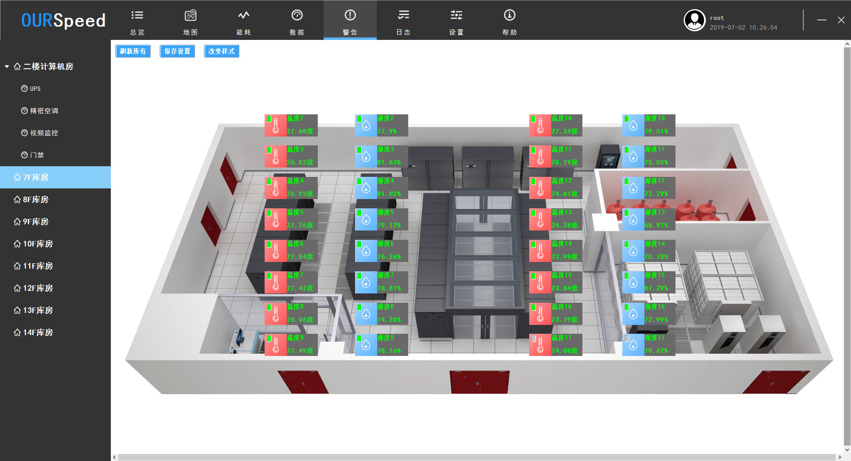This screenshot has height=461, width=851.
Task: Click the 刷新所有 refresh all button
Action: tap(133, 51)
